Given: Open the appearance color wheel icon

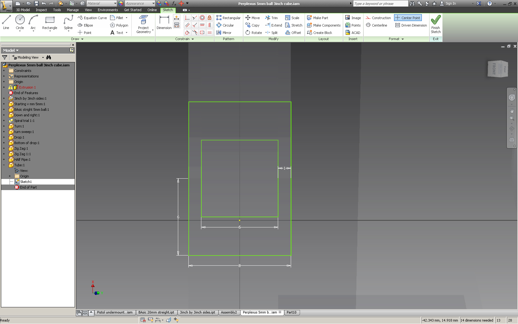Looking at the screenshot, I should pyautogui.click(x=121, y=3).
